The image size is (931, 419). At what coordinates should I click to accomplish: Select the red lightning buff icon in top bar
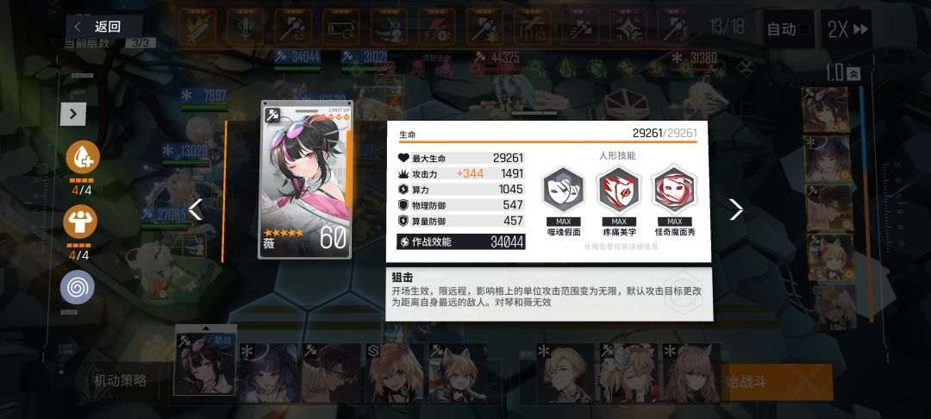[436, 27]
